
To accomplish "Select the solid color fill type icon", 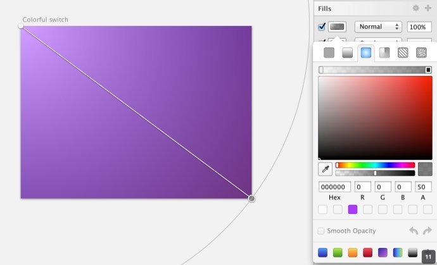I will pos(329,52).
